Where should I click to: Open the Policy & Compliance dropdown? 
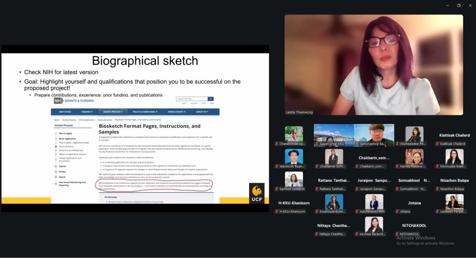(145, 112)
